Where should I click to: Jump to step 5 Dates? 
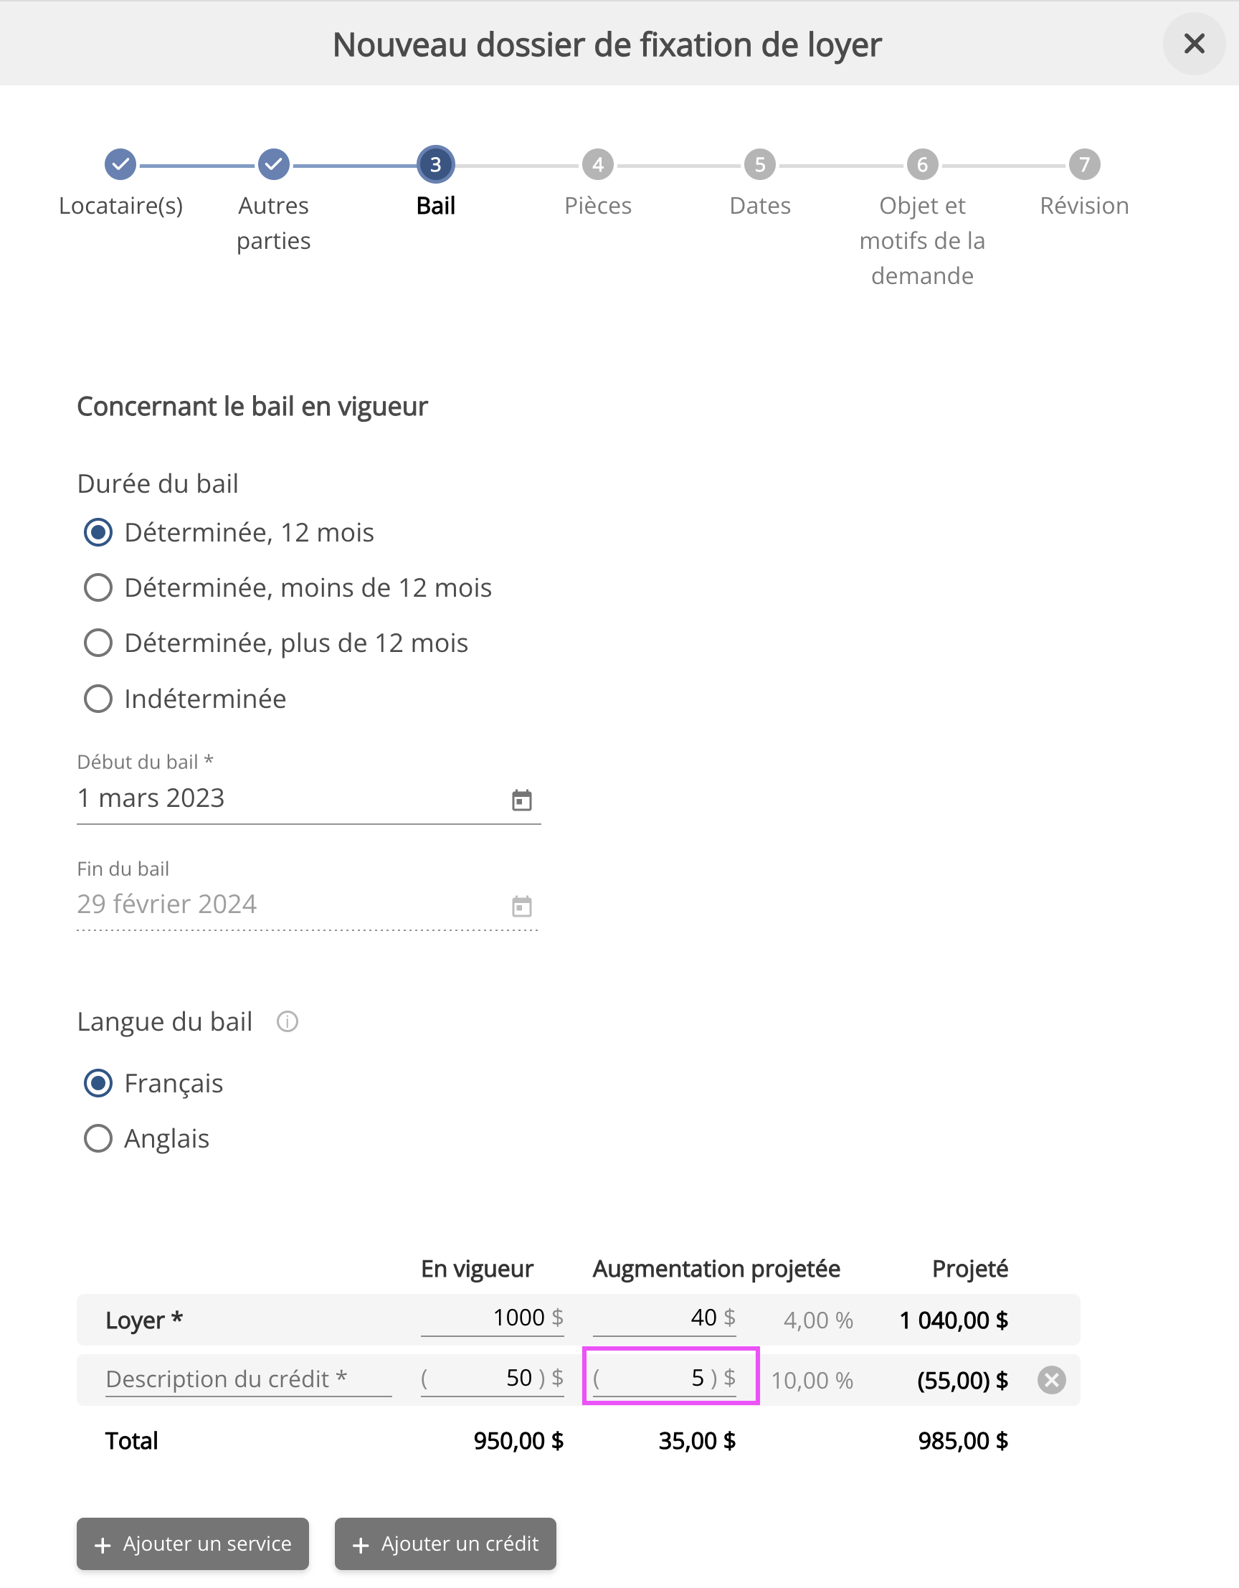click(759, 165)
